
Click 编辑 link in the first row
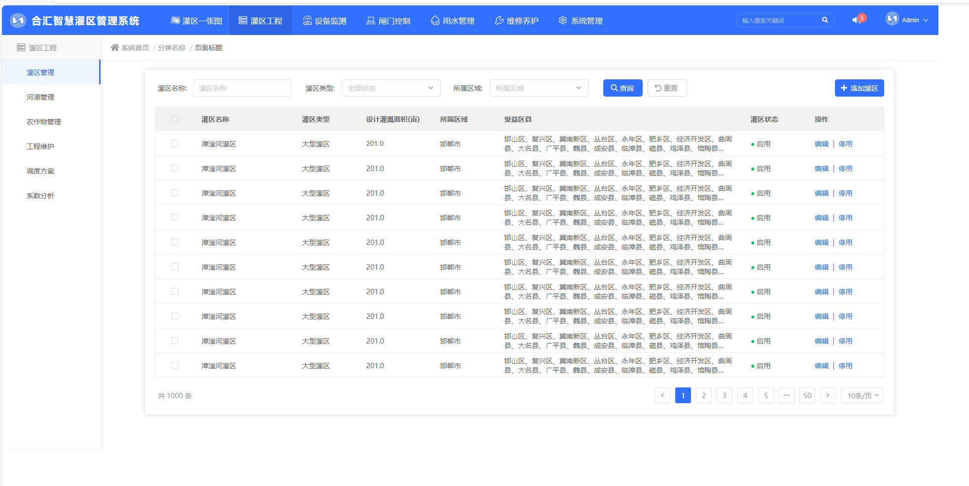[821, 144]
